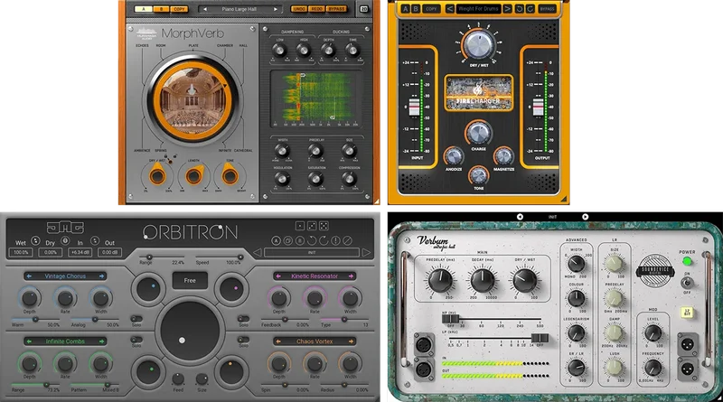The width and height of the screenshot is (723, 402).
Task: Click the Free mode selector in Orbitron
Action: coord(190,280)
